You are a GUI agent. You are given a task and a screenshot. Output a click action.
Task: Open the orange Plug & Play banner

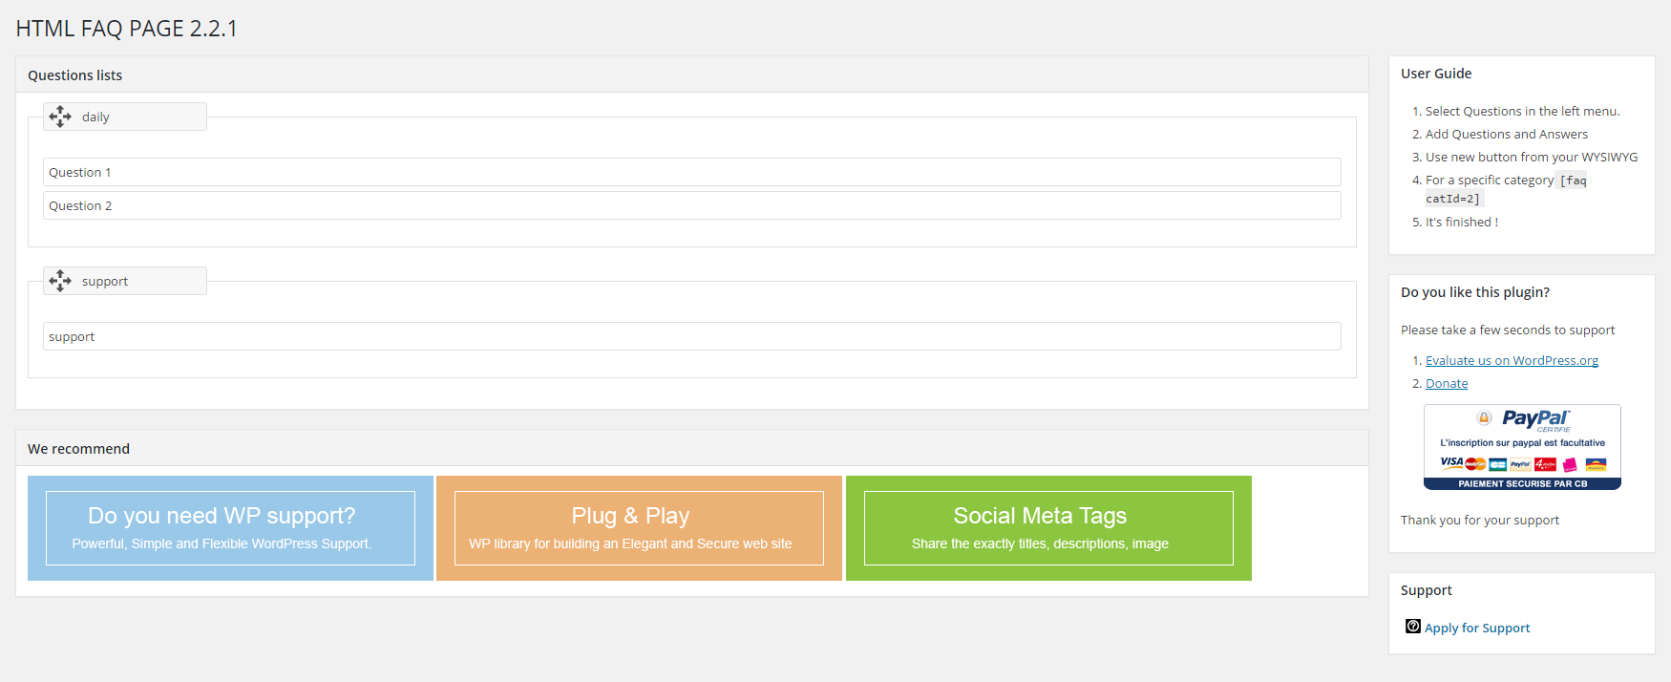coord(639,528)
